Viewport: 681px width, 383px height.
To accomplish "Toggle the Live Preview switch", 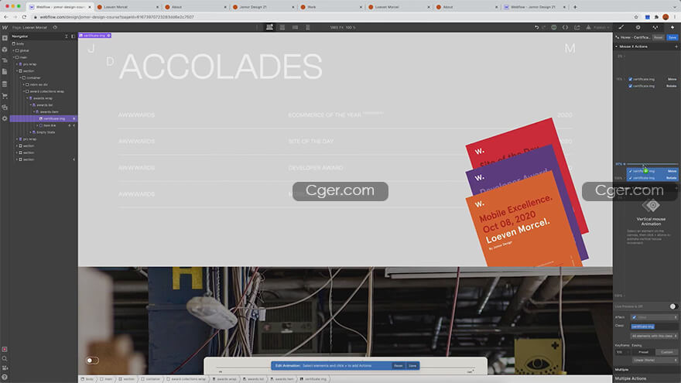I will (x=673, y=306).
